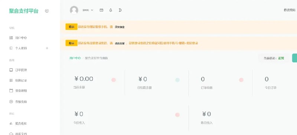The image size is (297, 135).
Task: Open the 1000 account dropdown
Action: 88,10
